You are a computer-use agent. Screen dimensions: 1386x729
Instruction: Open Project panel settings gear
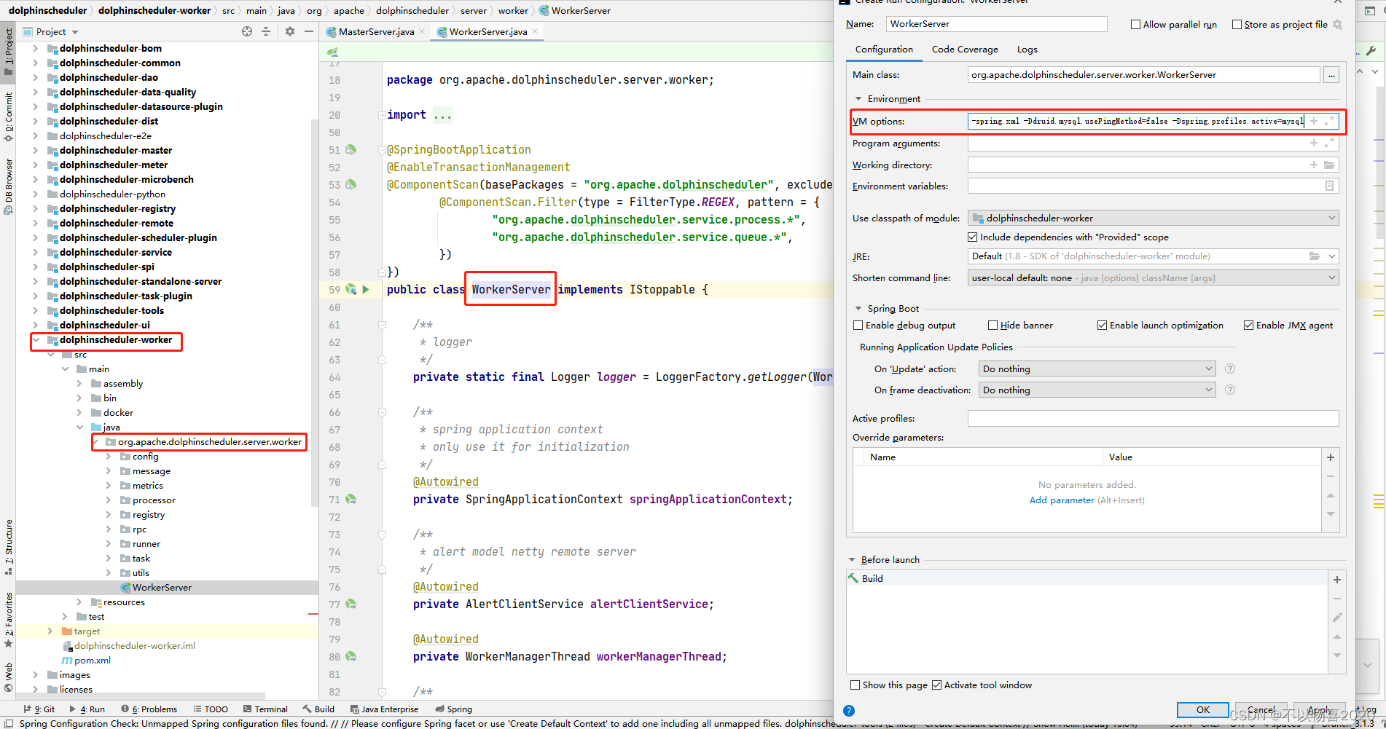290,31
